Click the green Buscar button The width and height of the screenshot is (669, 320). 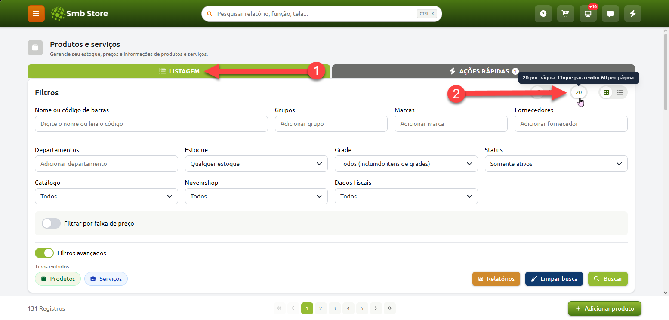pyautogui.click(x=608, y=279)
